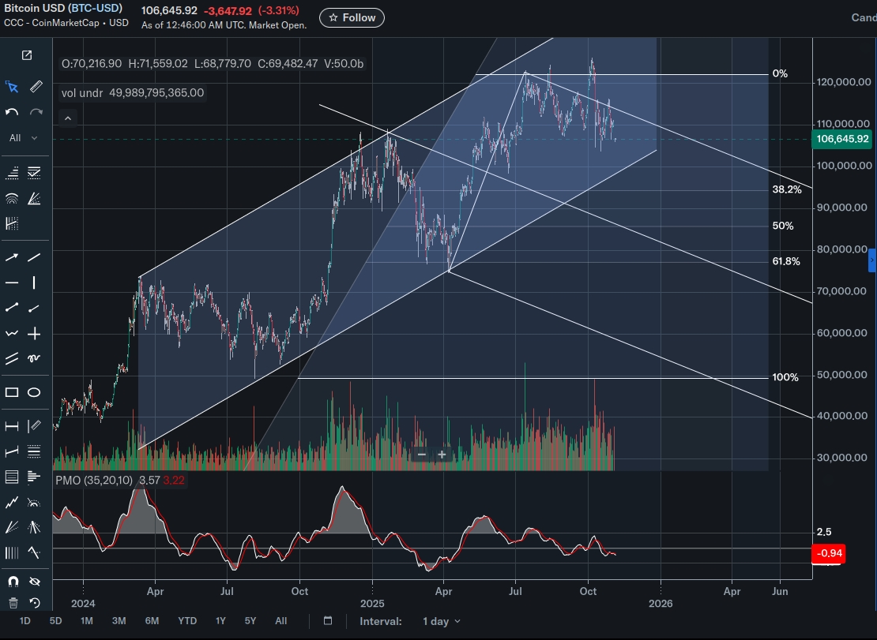
Task: Open chart in pop-out window icon
Action: point(27,55)
